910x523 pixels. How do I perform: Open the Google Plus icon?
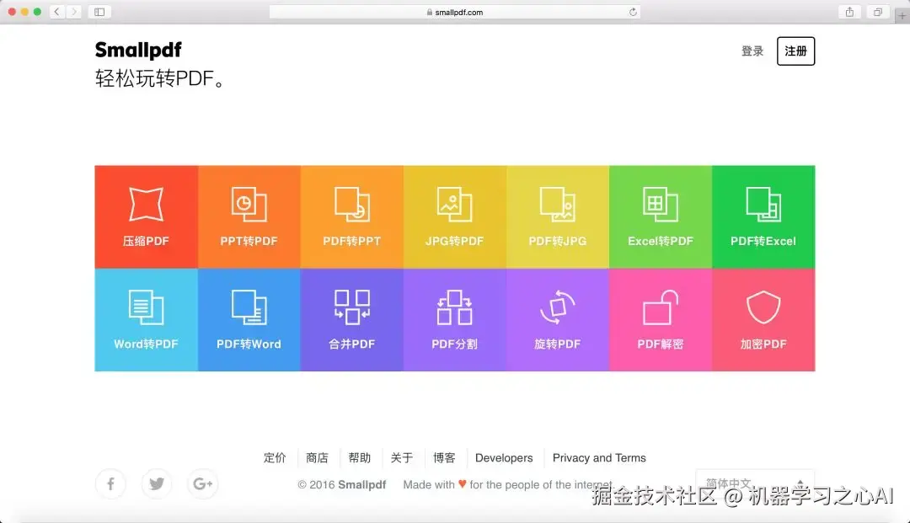[202, 483]
